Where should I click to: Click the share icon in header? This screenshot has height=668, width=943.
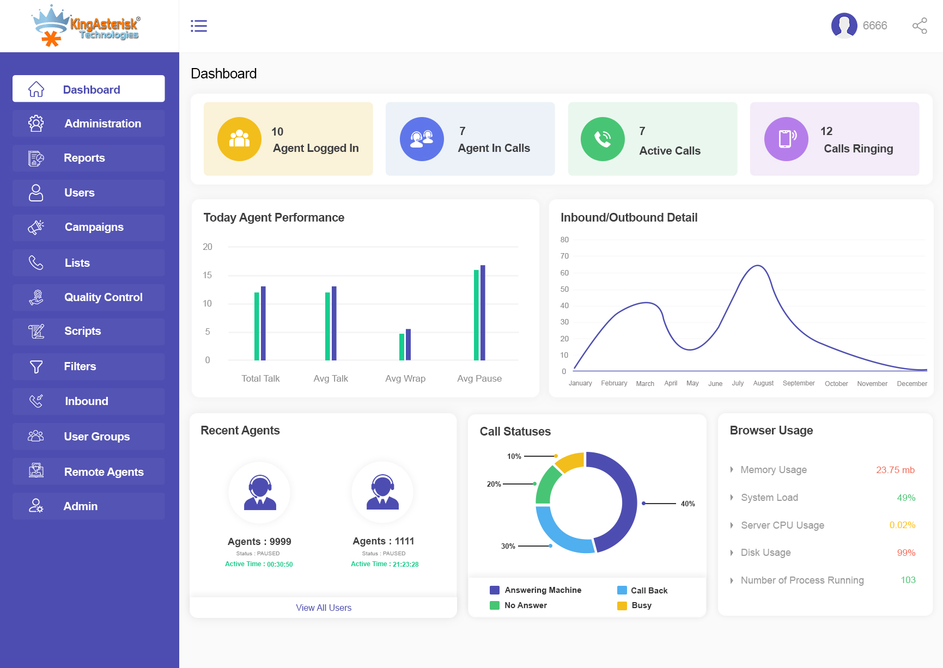[x=920, y=26]
